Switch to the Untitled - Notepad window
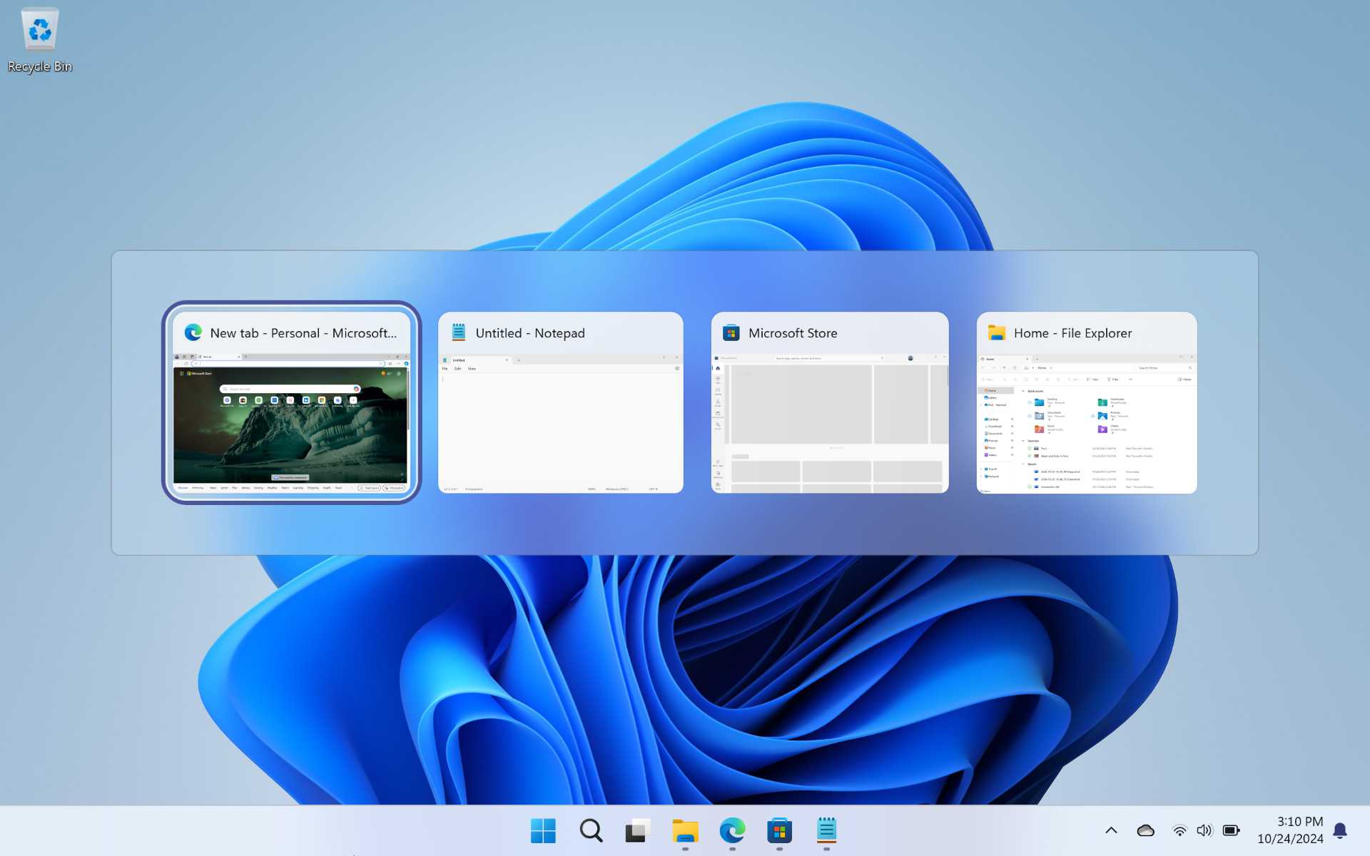 click(x=561, y=402)
